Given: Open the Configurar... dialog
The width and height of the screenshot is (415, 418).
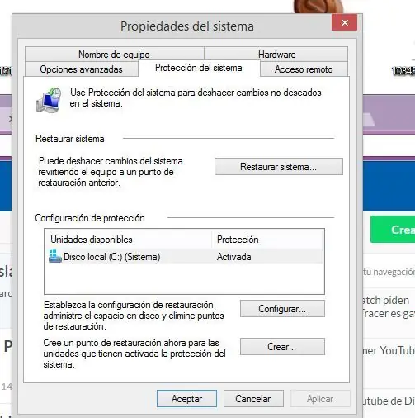Looking at the screenshot, I should click(282, 309).
